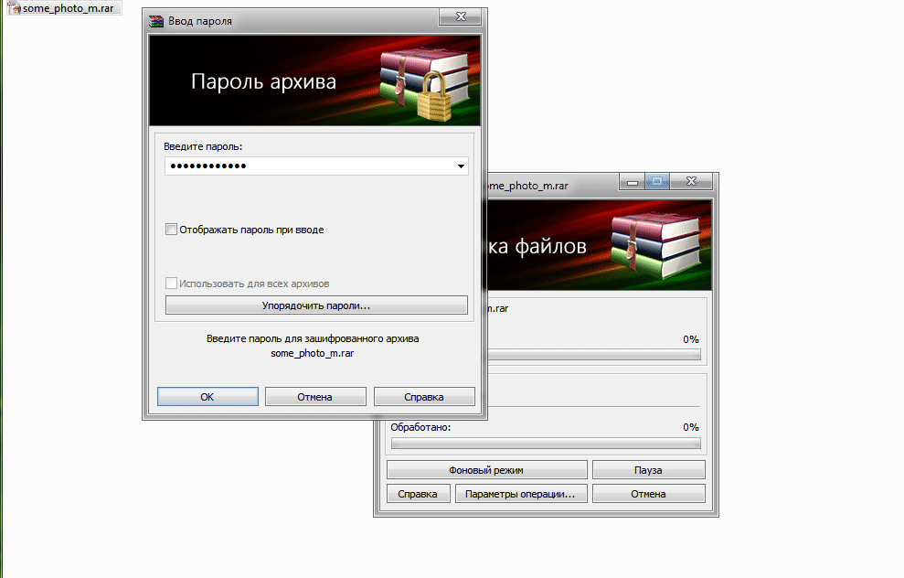The height and width of the screenshot is (578, 904).
Task: Click 'Отмена' in the password dialog
Action: tap(315, 397)
